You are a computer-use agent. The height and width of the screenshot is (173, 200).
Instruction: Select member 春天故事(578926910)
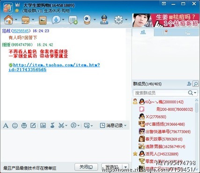click(x=161, y=139)
